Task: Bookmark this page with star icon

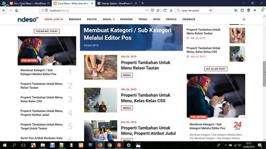Action: [x=158, y=10]
